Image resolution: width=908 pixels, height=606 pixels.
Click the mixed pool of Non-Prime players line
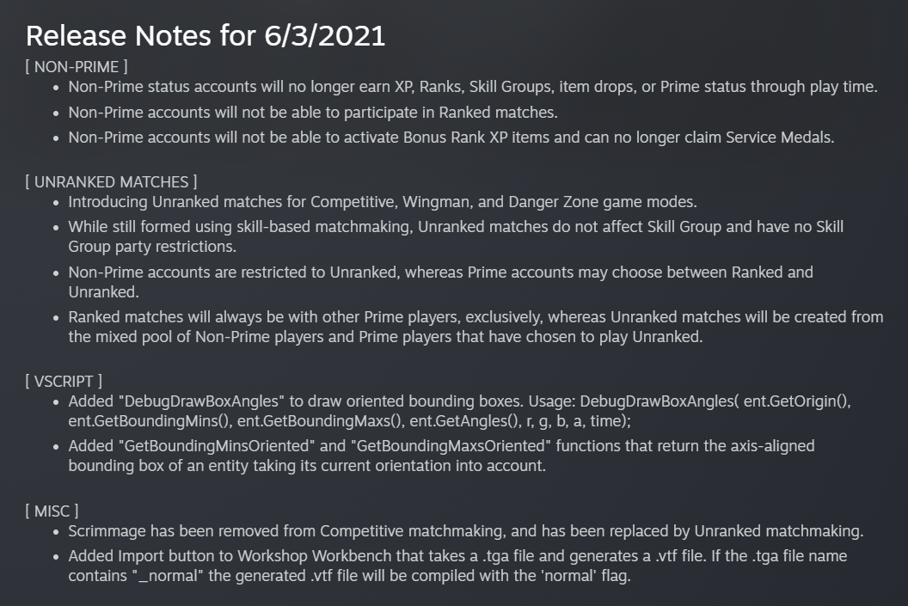click(385, 337)
